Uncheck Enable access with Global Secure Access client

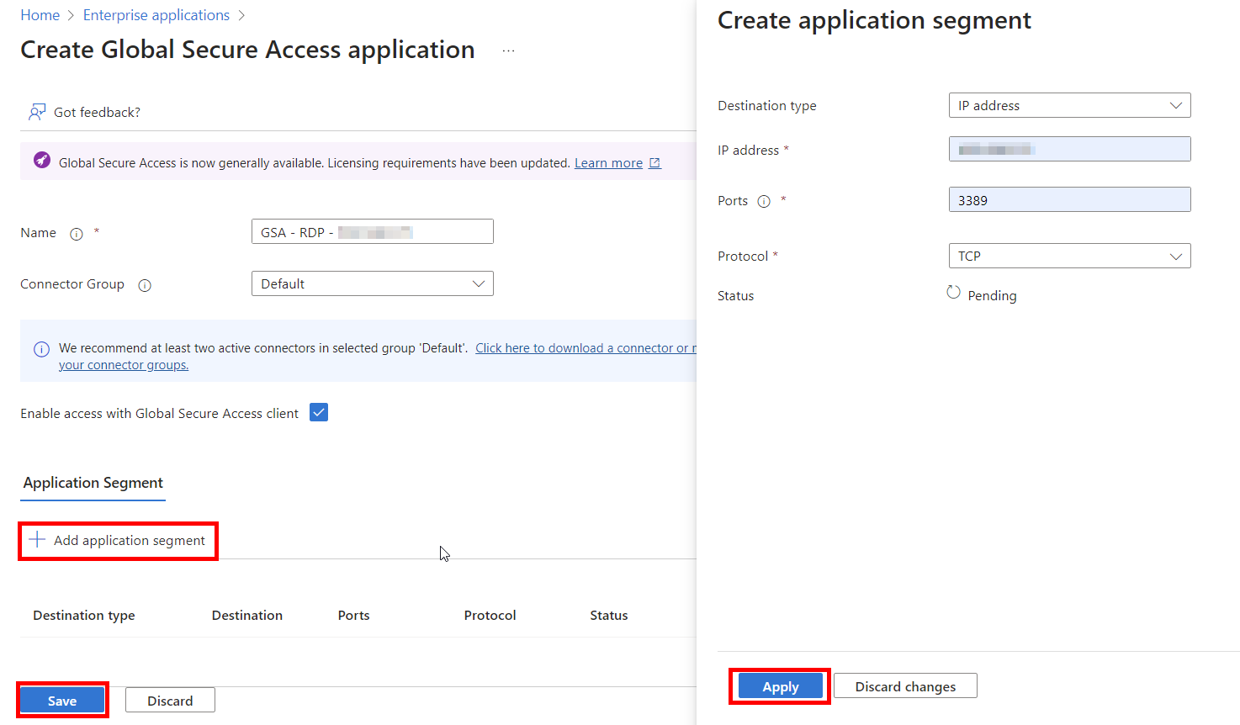point(319,412)
